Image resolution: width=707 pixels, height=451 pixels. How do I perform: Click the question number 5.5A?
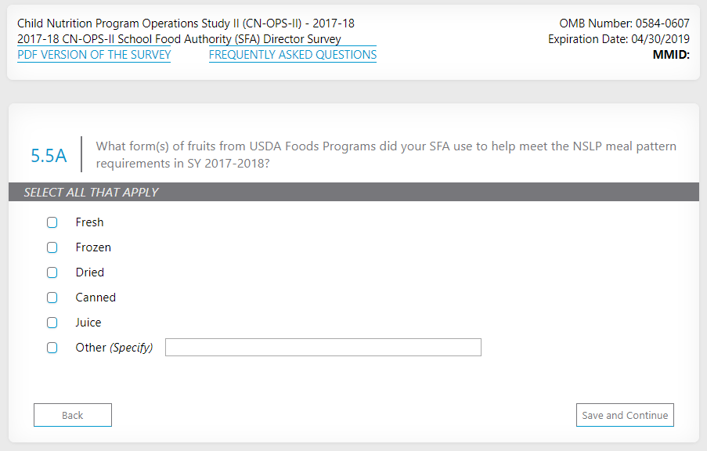tap(49, 156)
